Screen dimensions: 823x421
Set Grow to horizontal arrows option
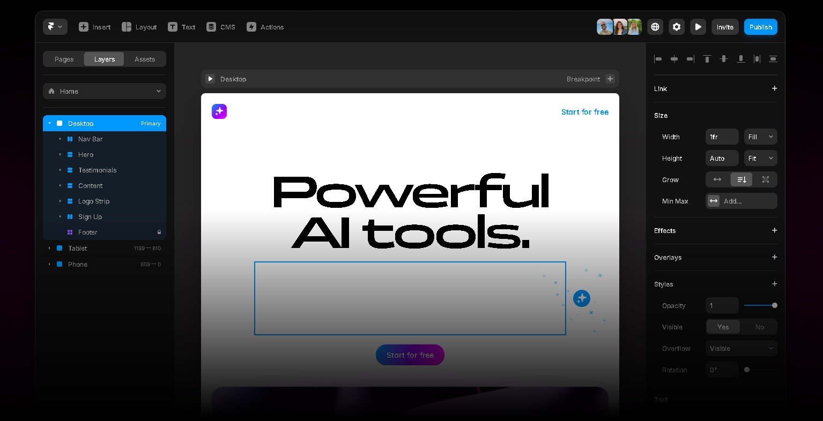717,179
